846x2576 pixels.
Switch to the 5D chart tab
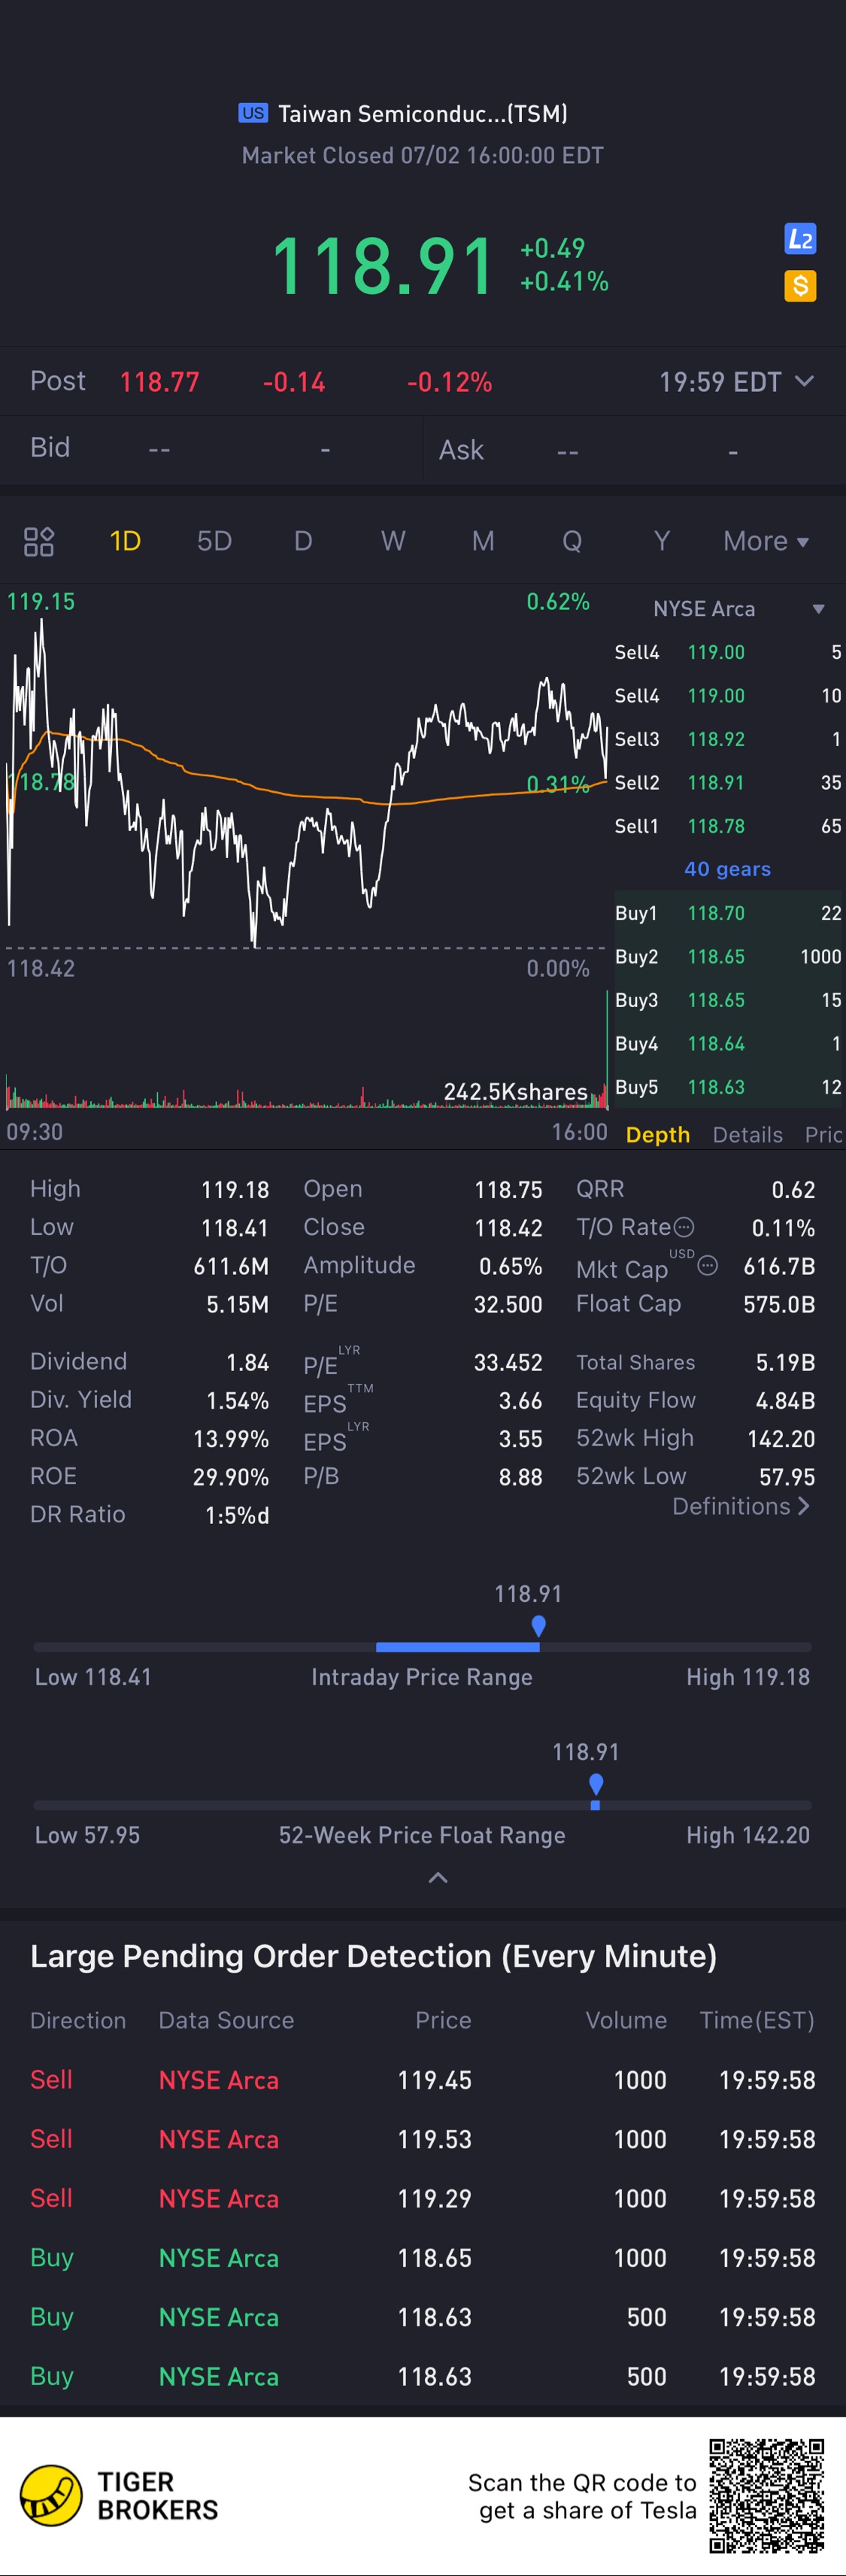pyautogui.click(x=214, y=541)
